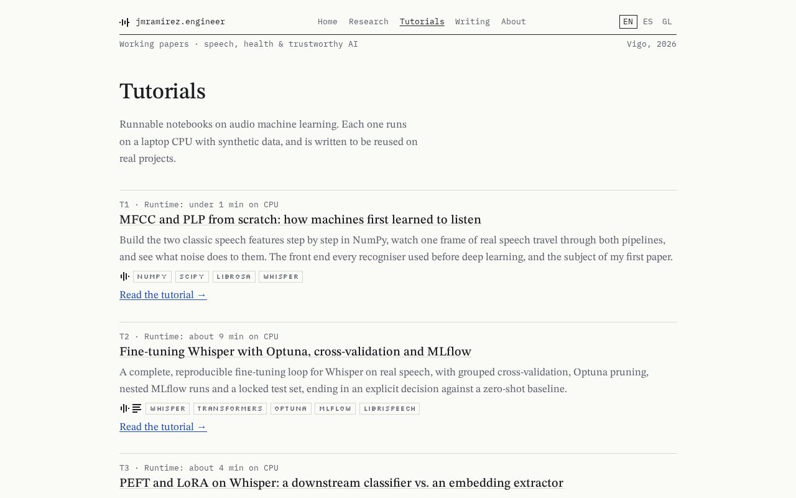Click the MLFLOW tag

[x=335, y=408]
